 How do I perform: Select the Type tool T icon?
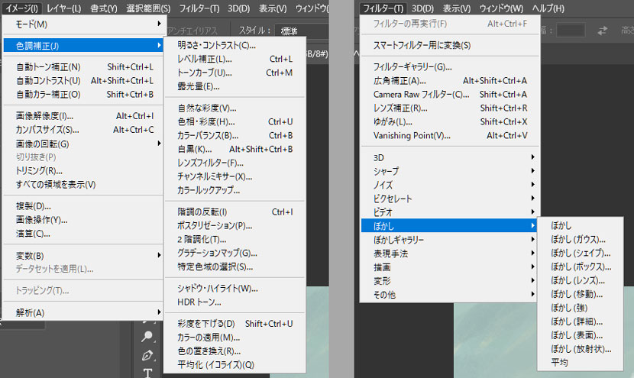[147, 373]
